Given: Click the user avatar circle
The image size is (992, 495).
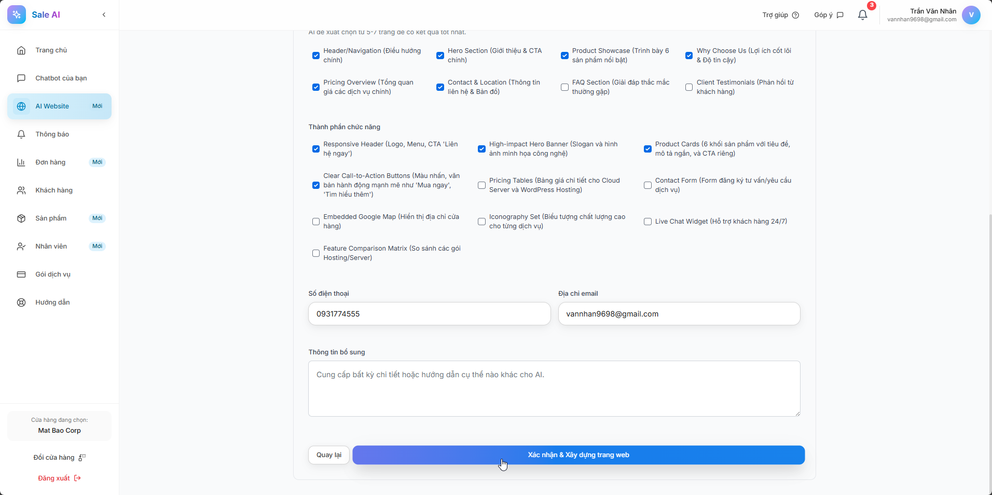Looking at the screenshot, I should [x=971, y=15].
